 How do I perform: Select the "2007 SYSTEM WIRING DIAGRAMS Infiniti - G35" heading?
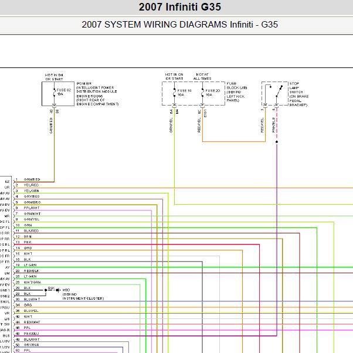pos(179,24)
